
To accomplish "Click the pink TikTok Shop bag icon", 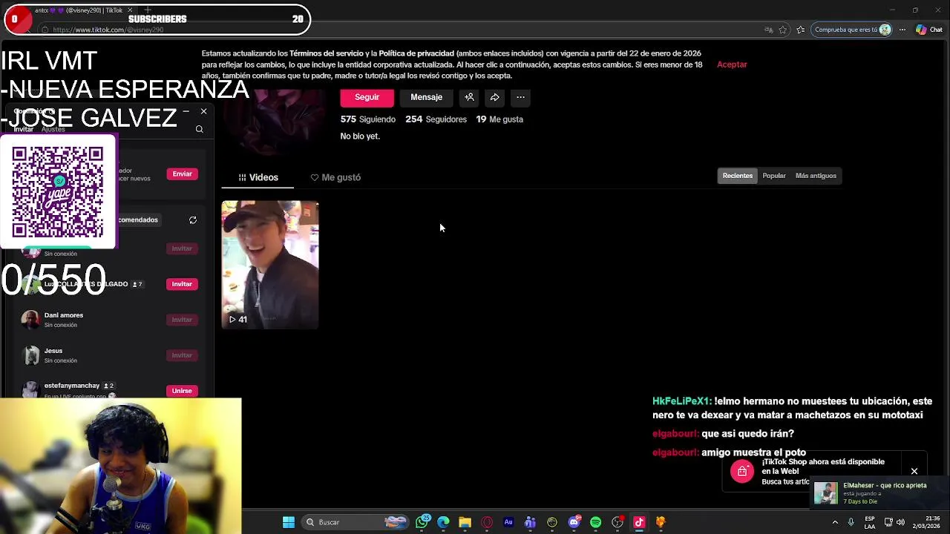I will coord(741,471).
